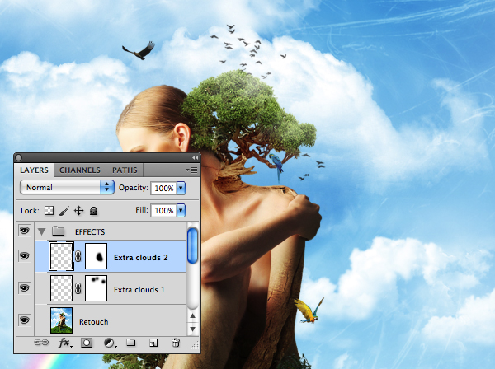Click the layers scrollbar down arrow
This screenshot has width=495, height=369.
[x=192, y=329]
